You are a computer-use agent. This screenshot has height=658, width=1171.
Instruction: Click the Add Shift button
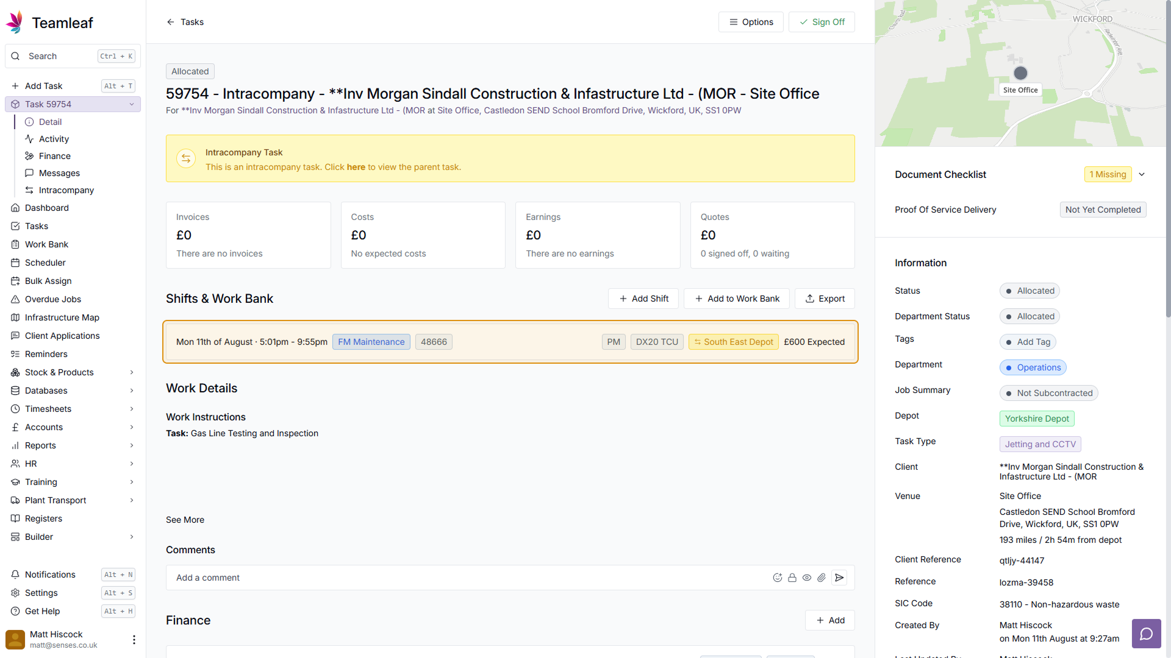(x=643, y=299)
